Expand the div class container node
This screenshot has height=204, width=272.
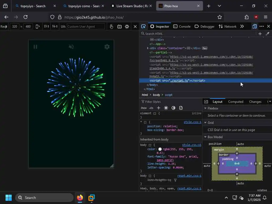point(148,48)
